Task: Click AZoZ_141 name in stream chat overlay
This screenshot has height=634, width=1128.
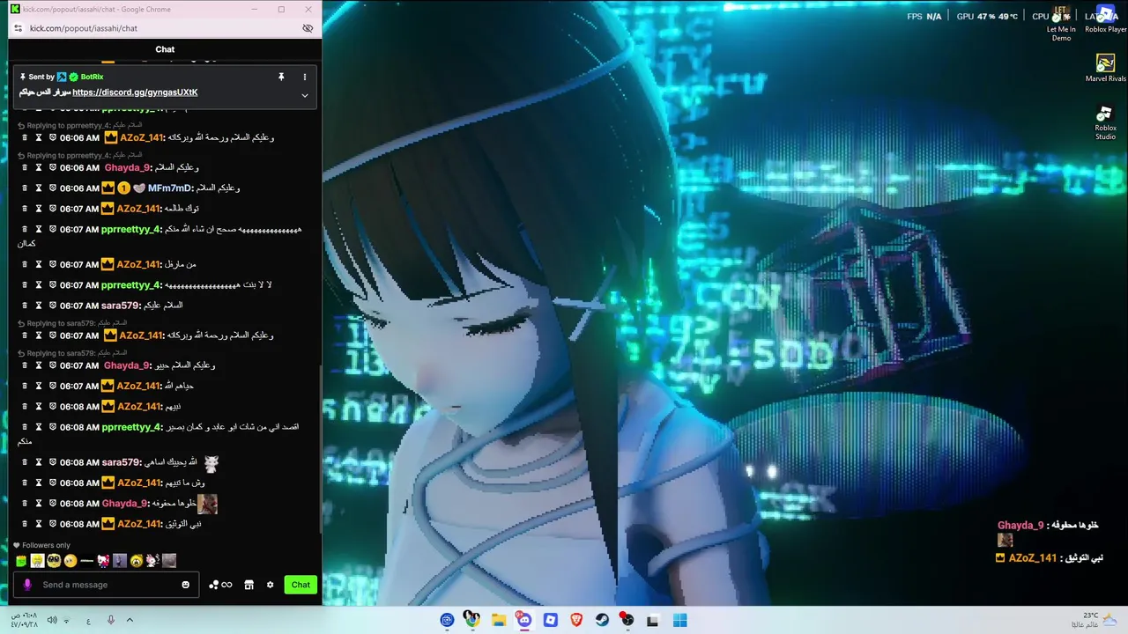Action: tap(1032, 558)
